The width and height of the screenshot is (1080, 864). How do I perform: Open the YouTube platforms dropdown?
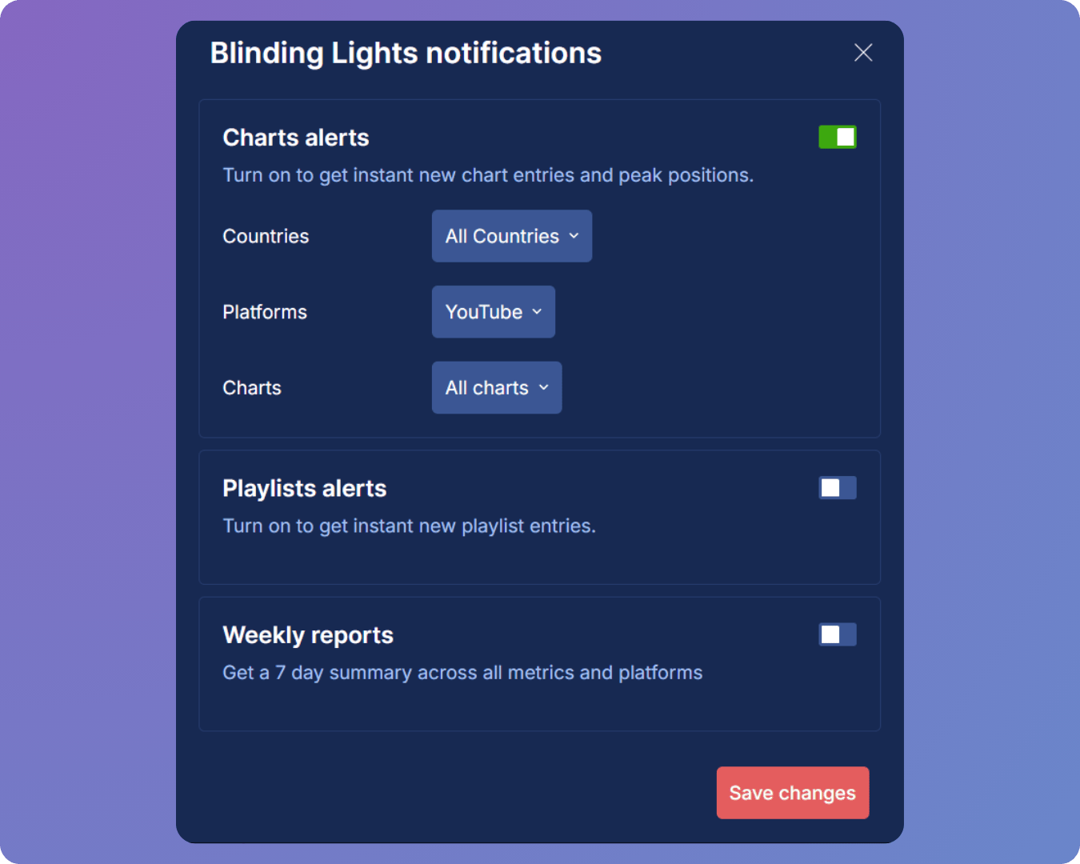[x=493, y=312]
